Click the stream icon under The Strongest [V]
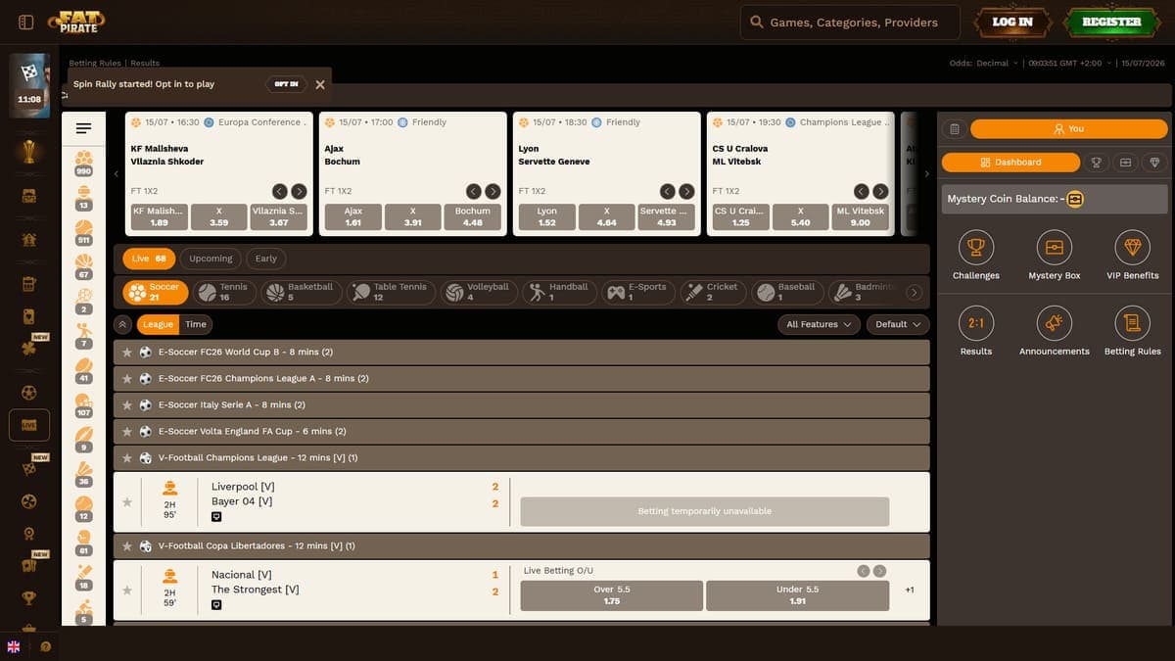Screen dimensions: 1175x661 point(216,605)
